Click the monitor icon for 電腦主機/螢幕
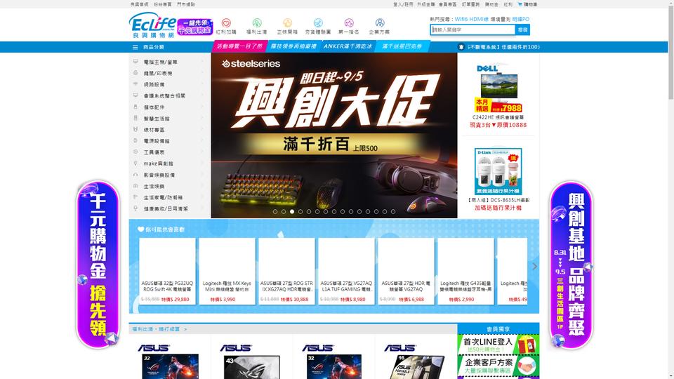The width and height of the screenshot is (674, 379). (136, 62)
